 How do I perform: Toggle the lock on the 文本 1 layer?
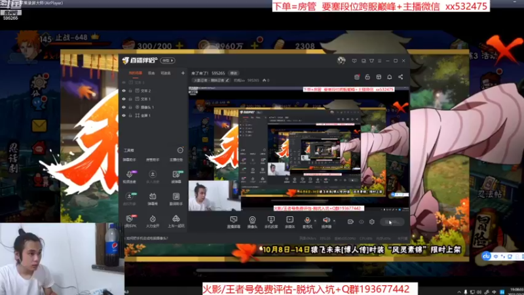pyautogui.click(x=130, y=99)
